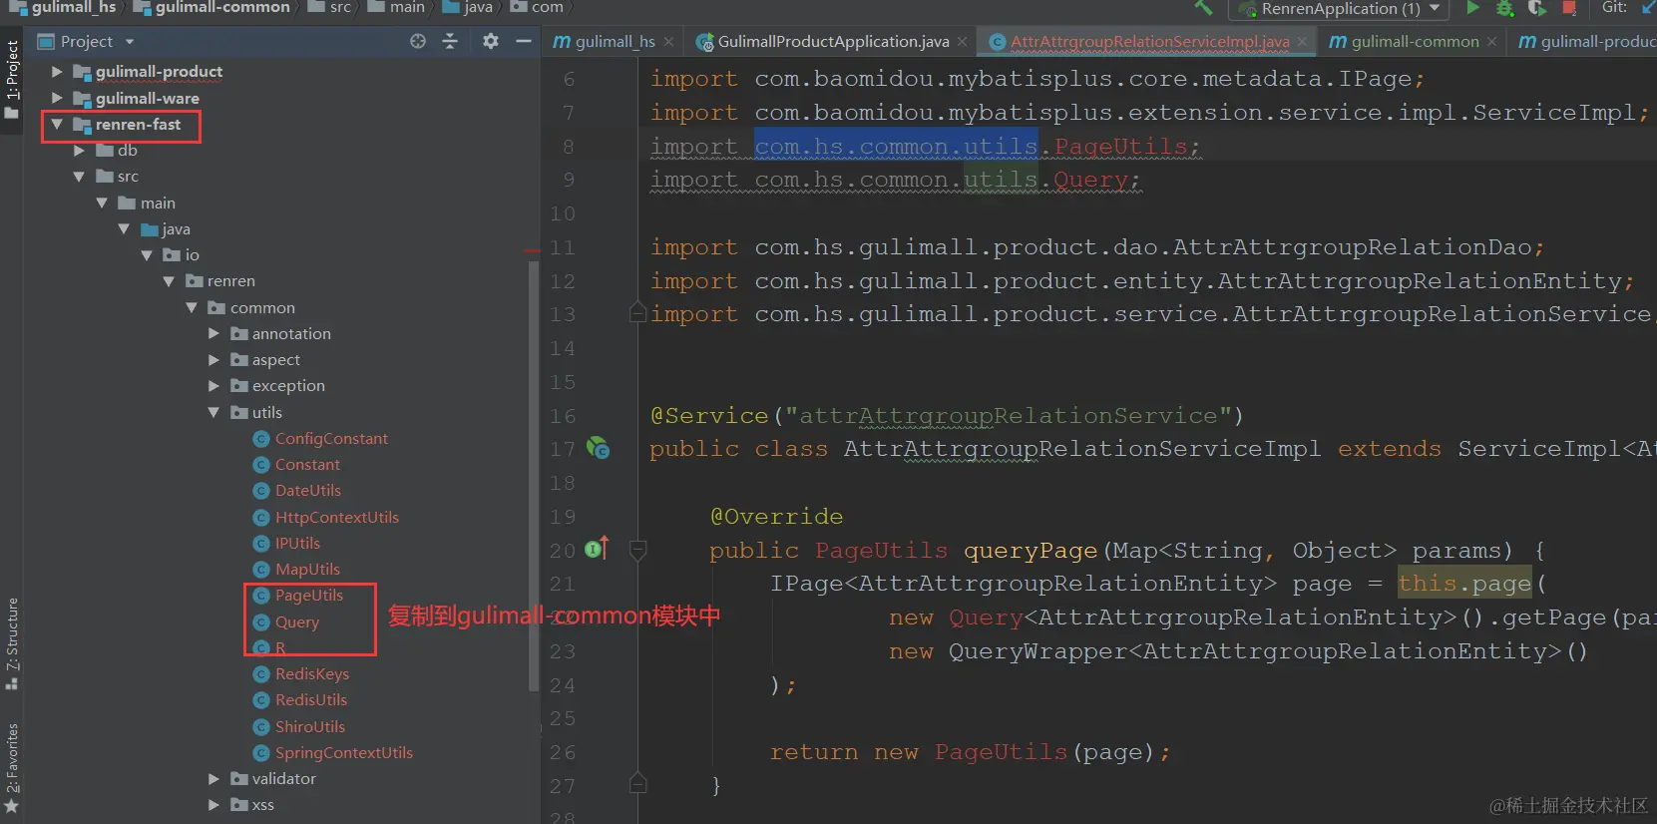Expand the validator package
Viewport: 1657px width, 824px height.
(213, 779)
